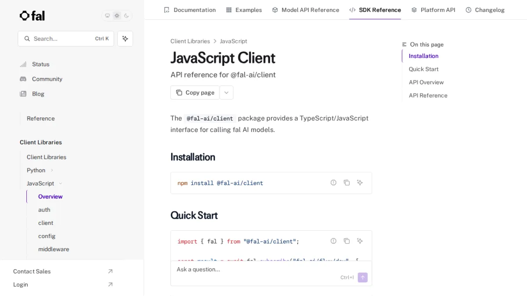The width and height of the screenshot is (527, 296).
Task: Open the config page in sidebar
Action: coord(47,236)
